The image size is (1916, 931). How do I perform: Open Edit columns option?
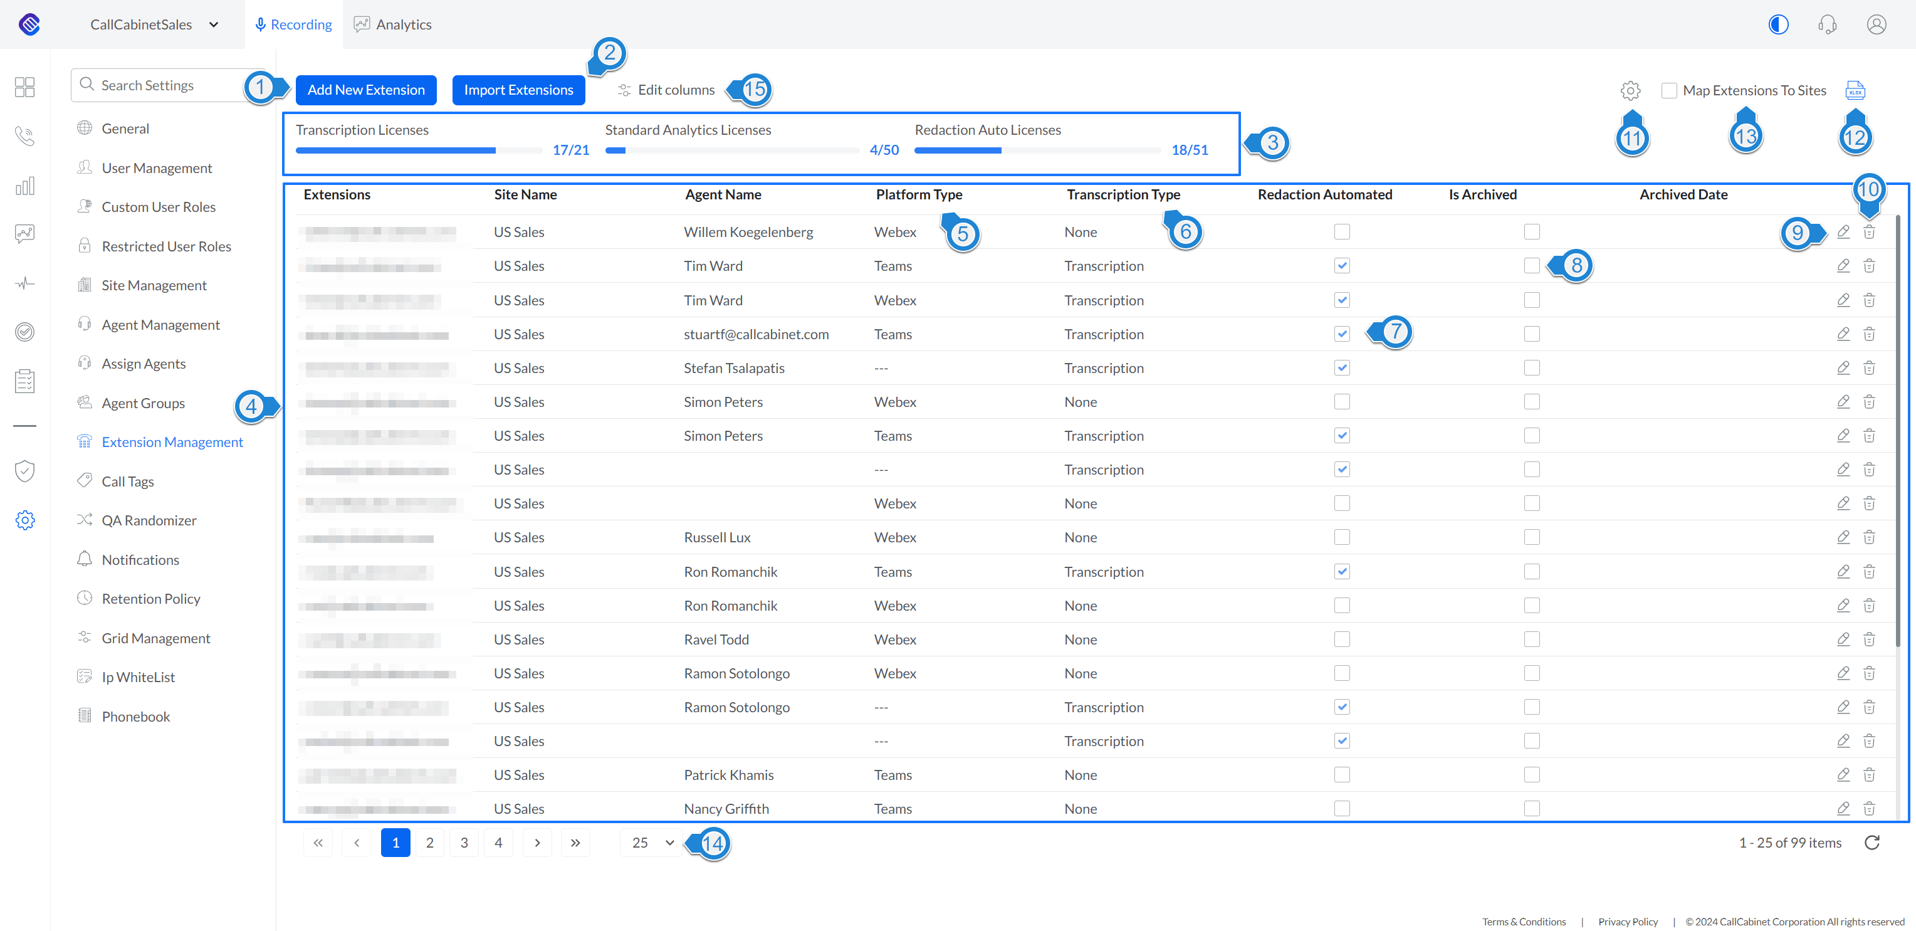coord(666,90)
